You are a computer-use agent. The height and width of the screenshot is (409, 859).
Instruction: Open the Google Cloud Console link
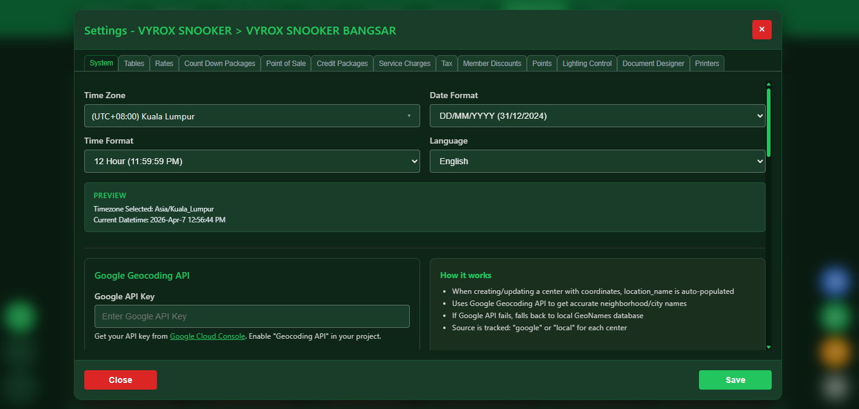pos(207,336)
